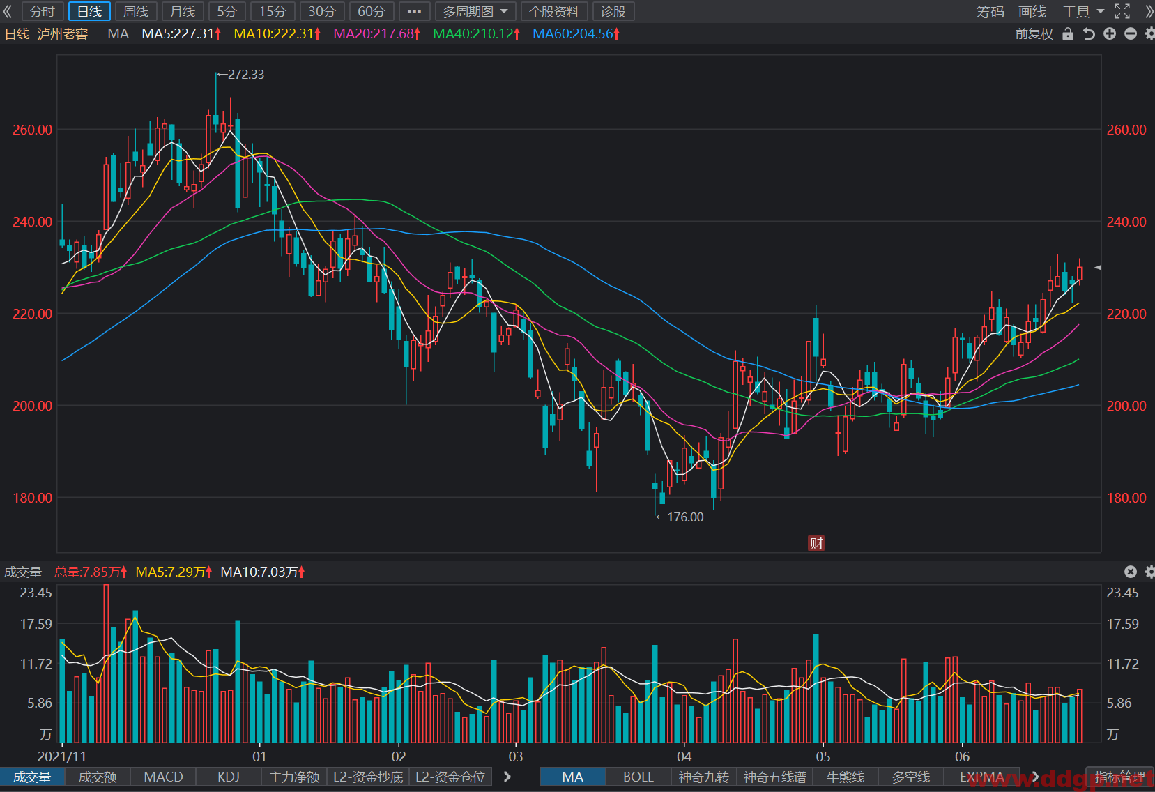Select the BOLL overlay tab
This screenshot has height=792, width=1155.
[x=638, y=777]
